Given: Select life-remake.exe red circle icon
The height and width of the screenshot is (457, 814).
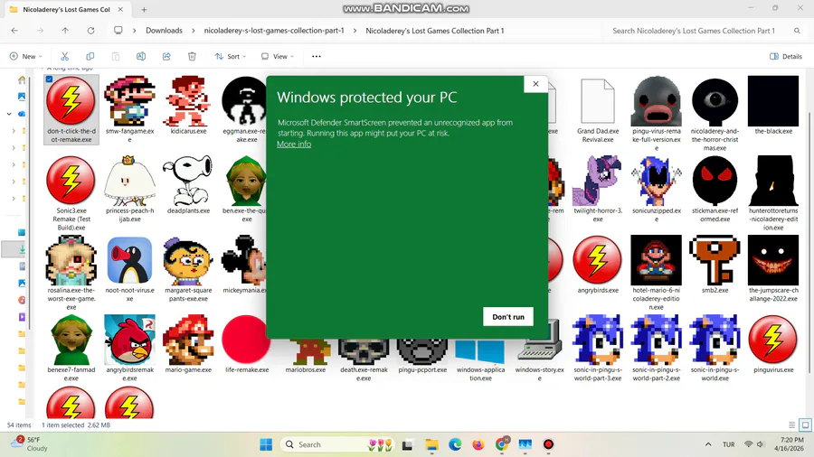Looking at the screenshot, I should click(x=247, y=340).
